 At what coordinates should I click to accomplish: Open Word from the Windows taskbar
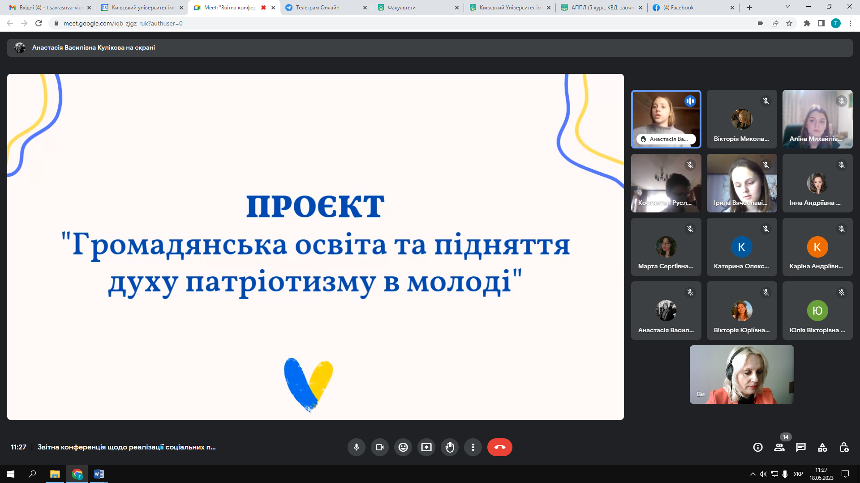[99, 474]
